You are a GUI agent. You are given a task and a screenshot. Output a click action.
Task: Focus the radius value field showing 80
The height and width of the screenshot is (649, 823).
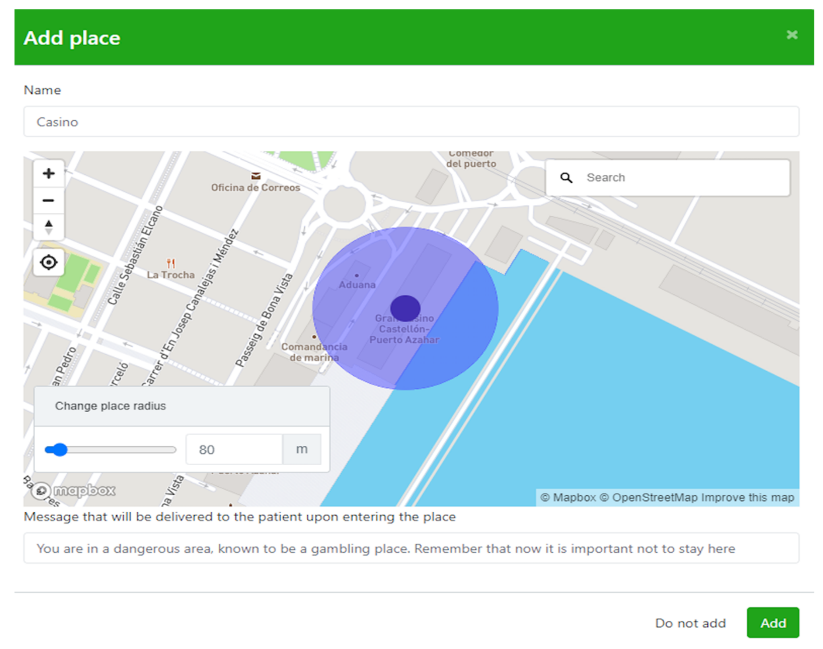point(234,450)
